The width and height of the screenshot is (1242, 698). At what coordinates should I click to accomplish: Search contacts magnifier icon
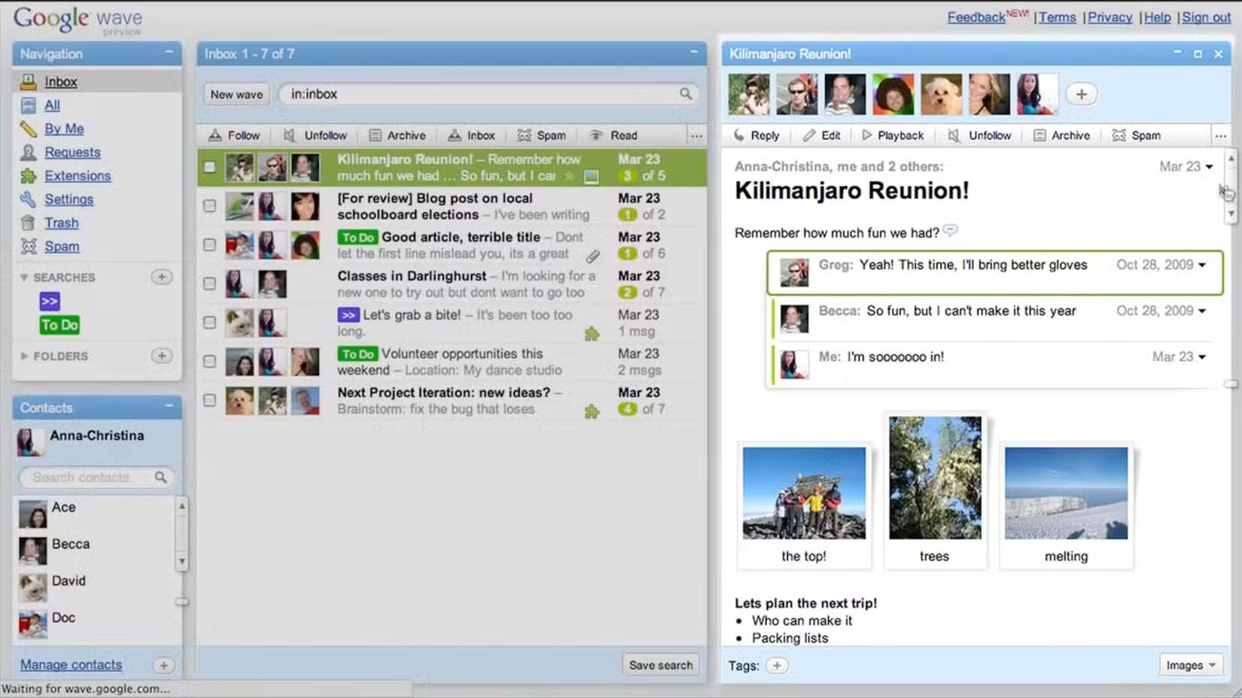(160, 478)
